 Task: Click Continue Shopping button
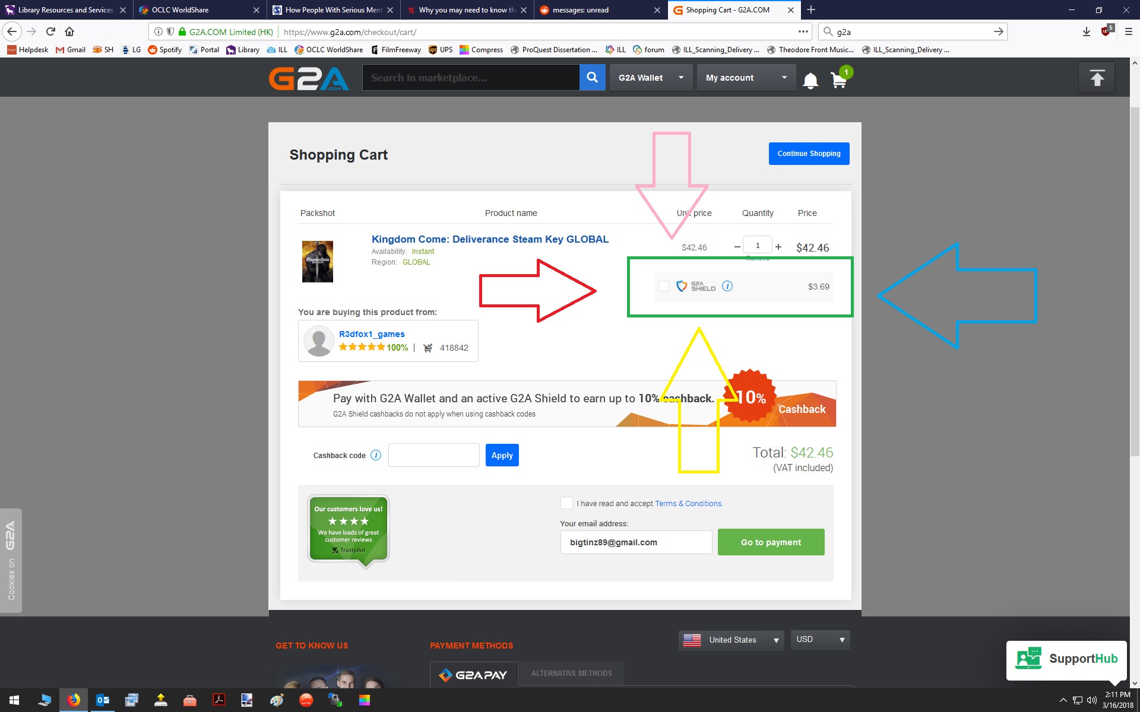(x=809, y=154)
